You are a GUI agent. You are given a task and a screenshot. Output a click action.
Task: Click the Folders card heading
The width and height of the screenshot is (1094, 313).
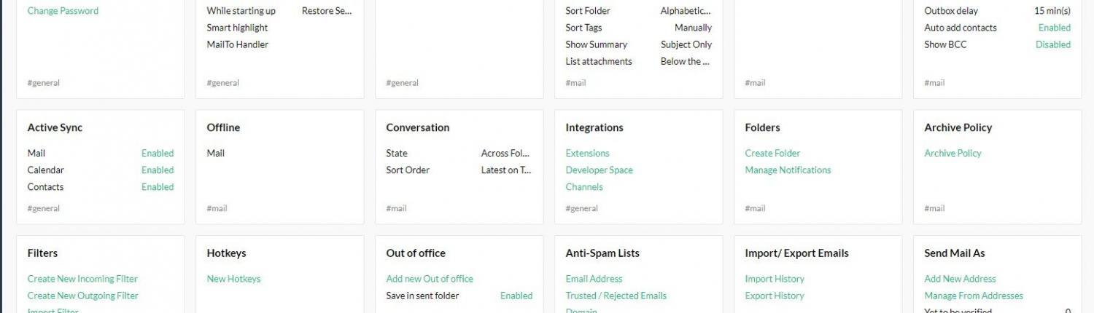click(763, 128)
